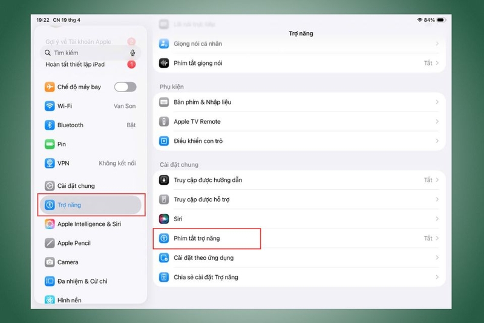The height and width of the screenshot is (323, 484).
Task: Click Phím tắt trợ năng icon
Action: (x=164, y=238)
